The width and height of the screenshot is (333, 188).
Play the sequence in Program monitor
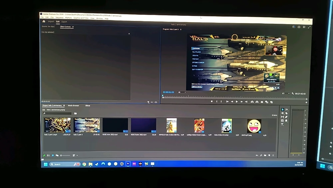[237, 102]
